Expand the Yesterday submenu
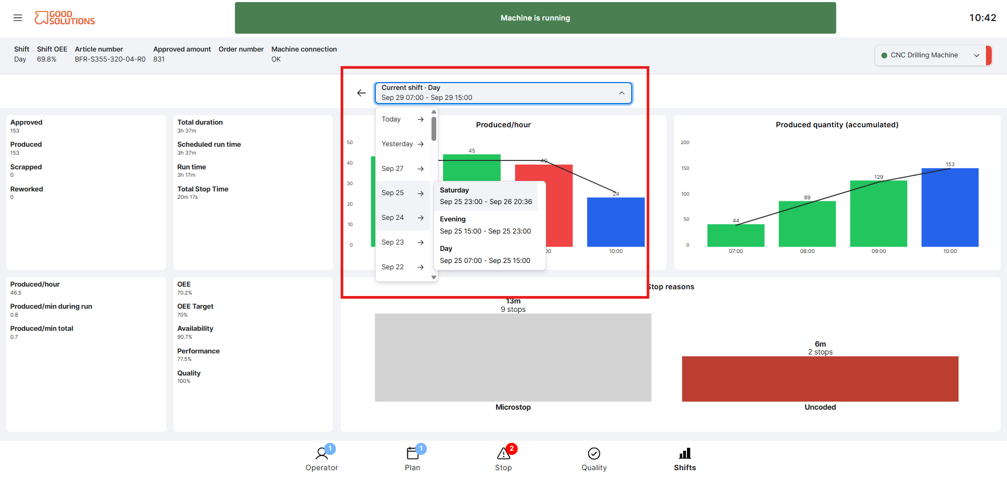Image resolution: width=1007 pixels, height=477 pixels. click(x=403, y=144)
